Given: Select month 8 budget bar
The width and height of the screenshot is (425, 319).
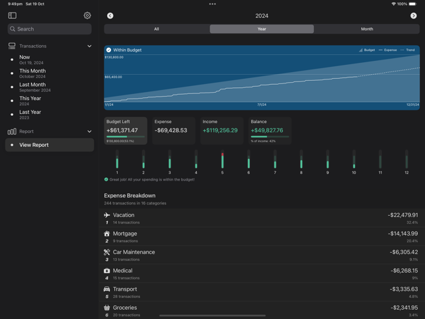Looking at the screenshot, I should (x=301, y=159).
